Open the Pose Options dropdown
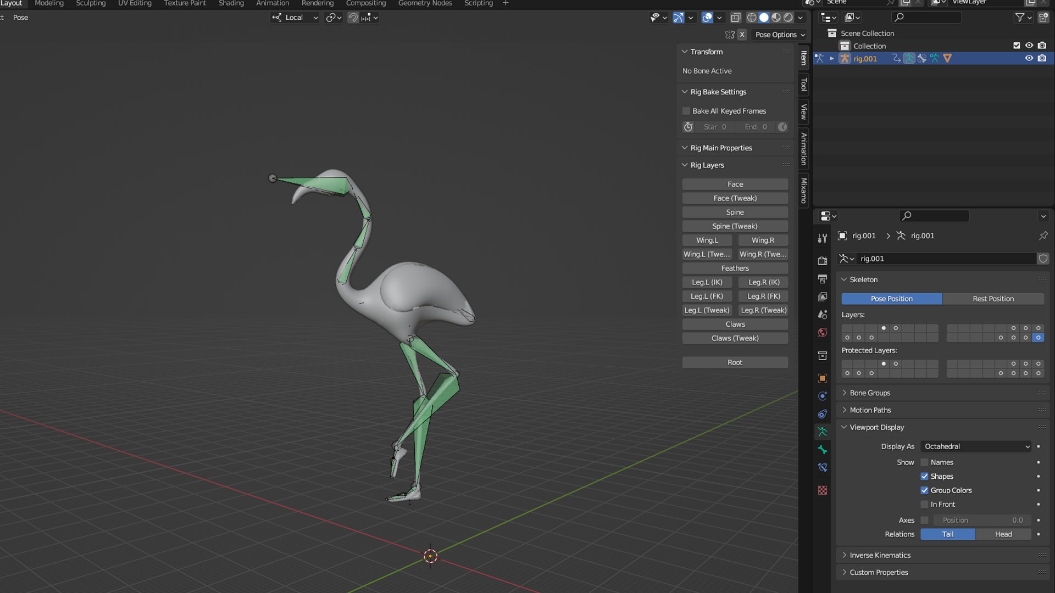Screen dimensions: 1055x593 780,35
